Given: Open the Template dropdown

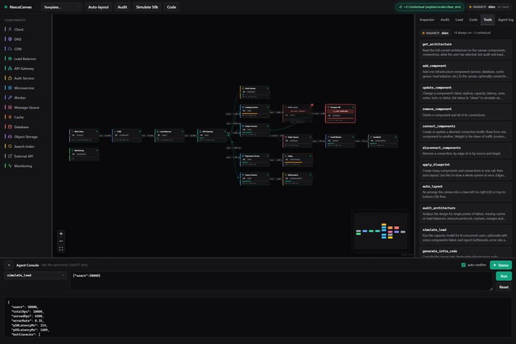Looking at the screenshot, I should click(x=61, y=7).
